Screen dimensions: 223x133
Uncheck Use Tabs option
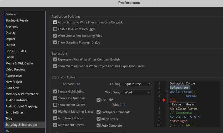click(99, 100)
